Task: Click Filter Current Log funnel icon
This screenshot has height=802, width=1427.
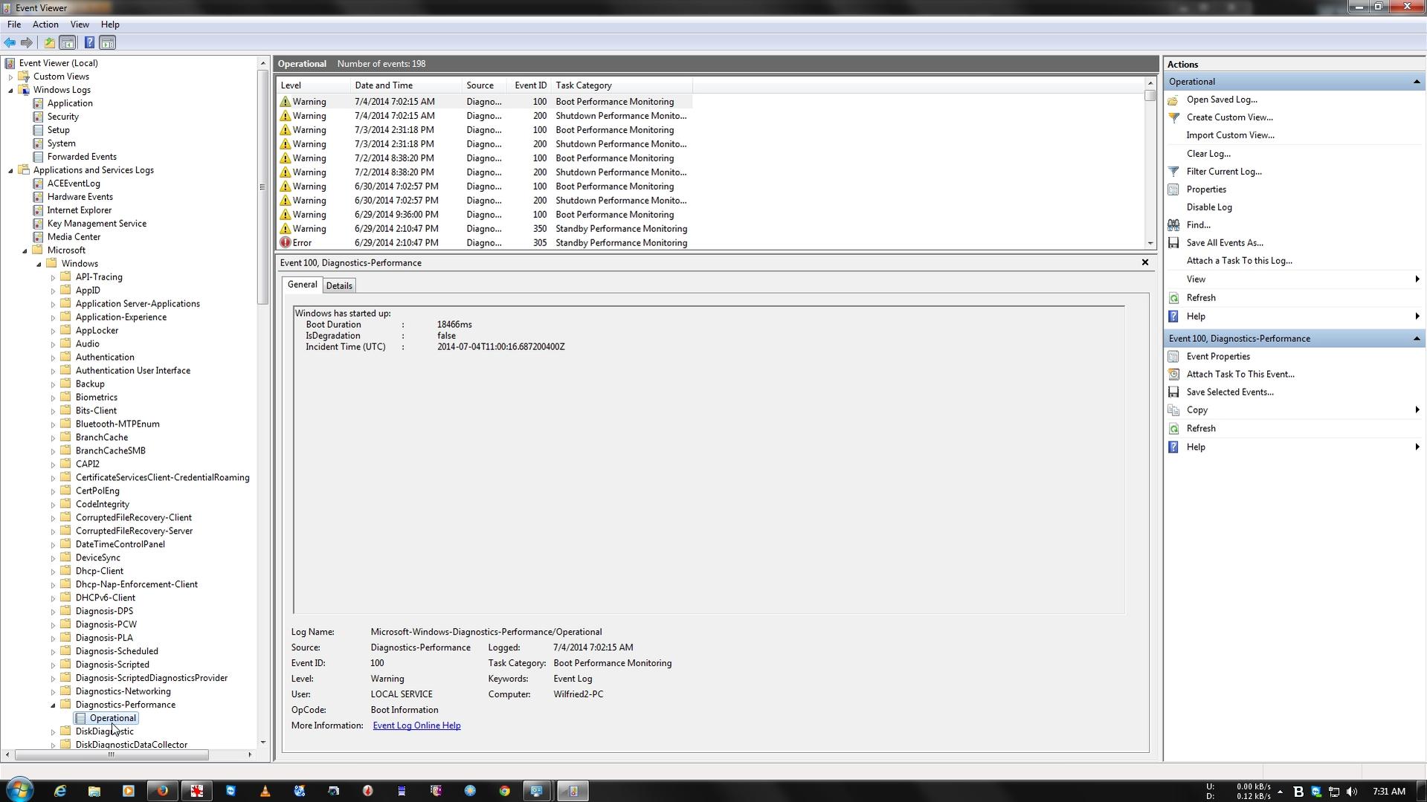Action: click(1173, 172)
